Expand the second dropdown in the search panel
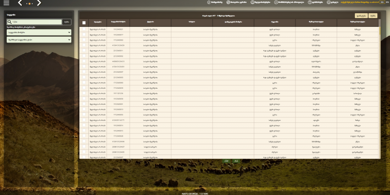This screenshot has height=195, width=390. click(39, 39)
